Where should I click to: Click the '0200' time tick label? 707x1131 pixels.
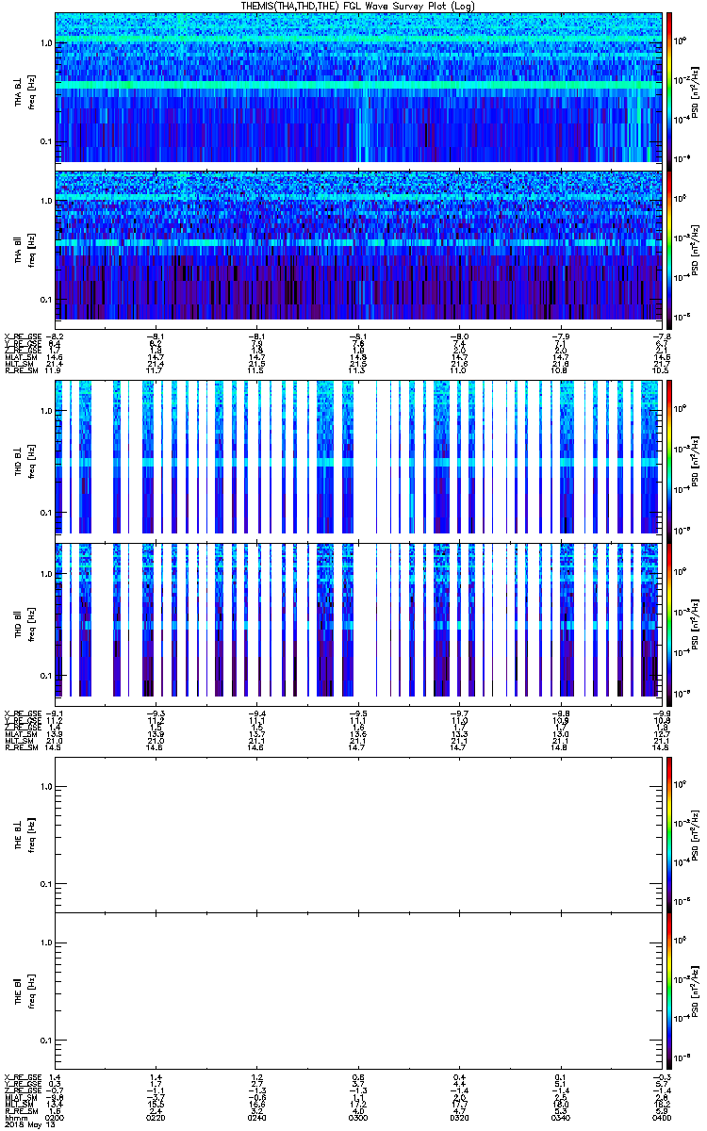coord(56,1117)
